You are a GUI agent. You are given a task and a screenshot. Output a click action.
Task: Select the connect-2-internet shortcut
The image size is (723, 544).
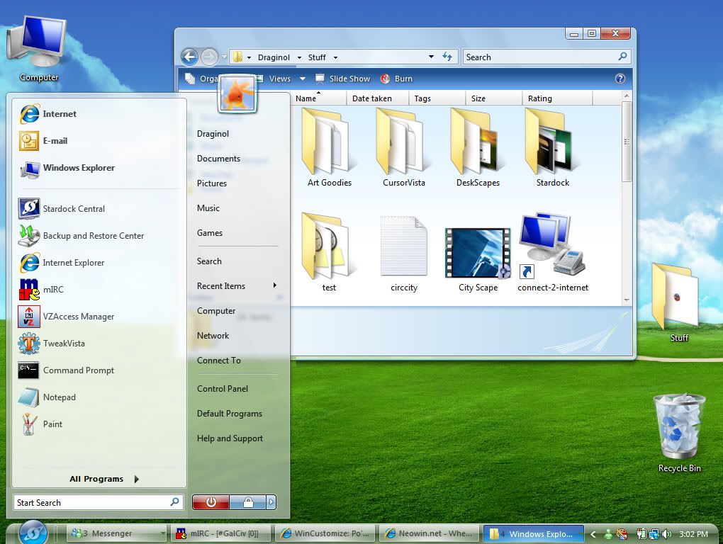click(x=552, y=252)
